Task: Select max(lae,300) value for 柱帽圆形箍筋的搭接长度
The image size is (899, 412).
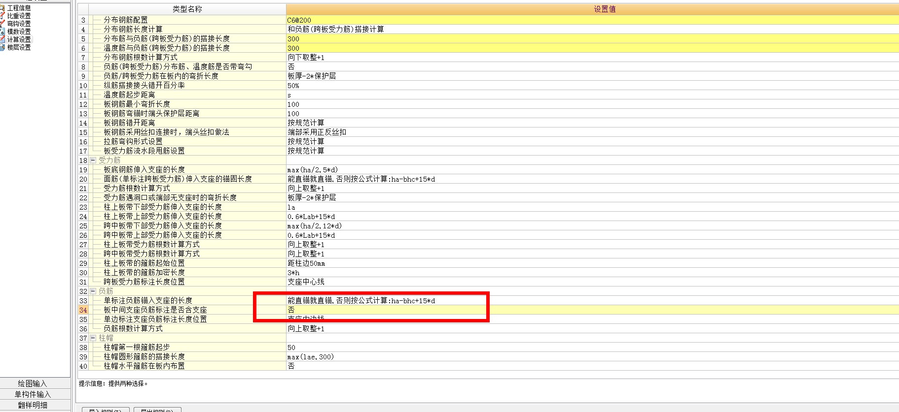Action: coord(592,357)
